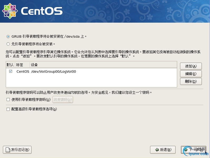
Task: Click the 设备 column header
Action: (103, 65)
